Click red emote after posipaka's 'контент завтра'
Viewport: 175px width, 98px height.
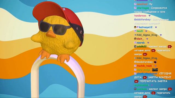click(x=170, y=89)
